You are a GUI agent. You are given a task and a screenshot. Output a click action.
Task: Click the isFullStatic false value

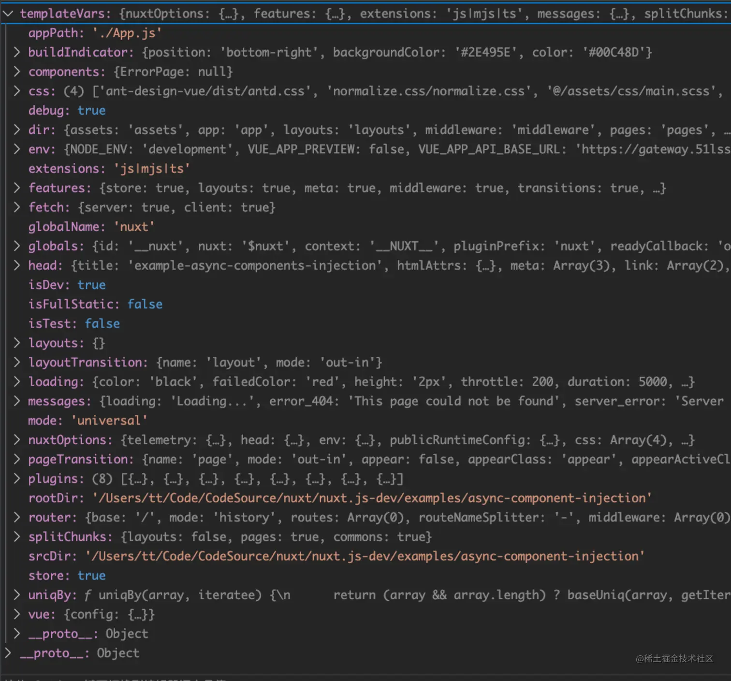145,304
